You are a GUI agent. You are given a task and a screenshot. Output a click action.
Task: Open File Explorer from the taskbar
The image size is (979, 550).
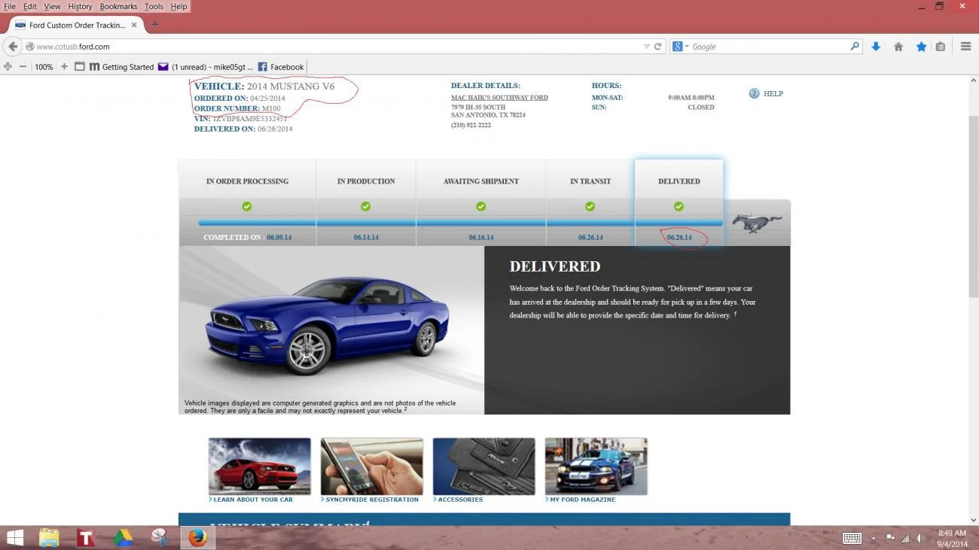click(49, 538)
